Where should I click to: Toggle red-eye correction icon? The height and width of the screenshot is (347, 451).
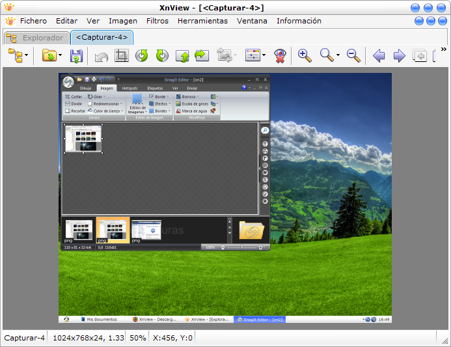(x=280, y=56)
